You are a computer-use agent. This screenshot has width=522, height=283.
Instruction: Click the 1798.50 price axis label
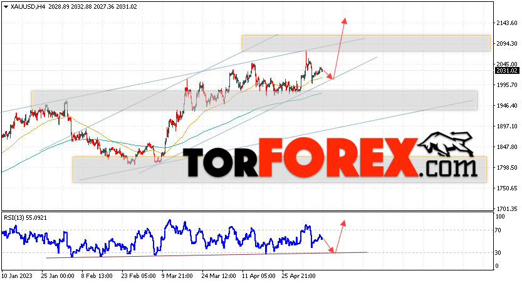pyautogui.click(x=507, y=168)
